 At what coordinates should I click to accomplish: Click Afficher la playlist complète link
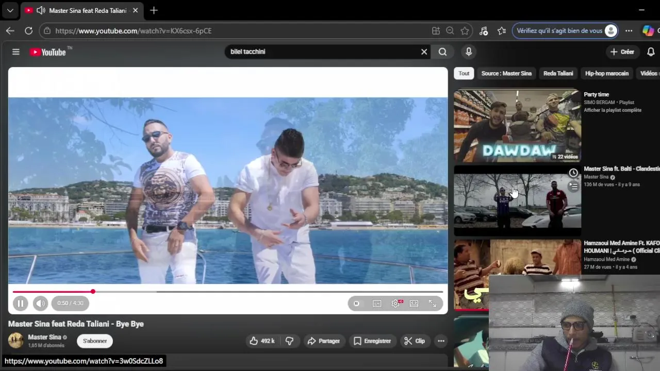tap(613, 110)
